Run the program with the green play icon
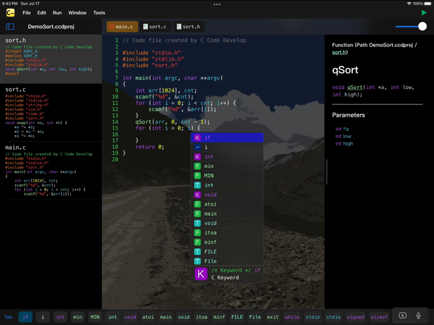The height and width of the screenshot is (325, 434). 423,12
